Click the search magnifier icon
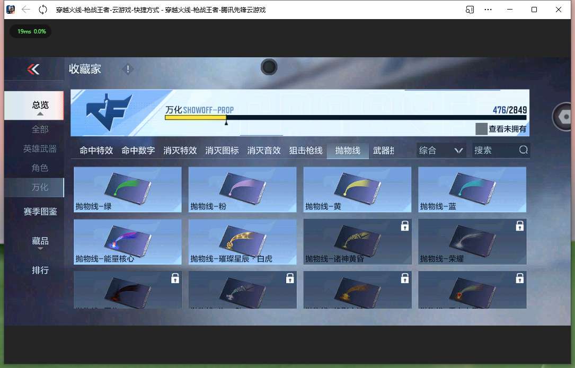575x368 pixels. point(523,150)
